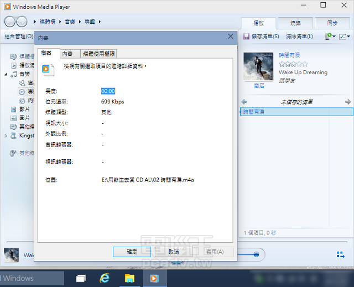Screen dimensions: 354x287
Task: Click the 套用(A) button
Action: (215, 252)
